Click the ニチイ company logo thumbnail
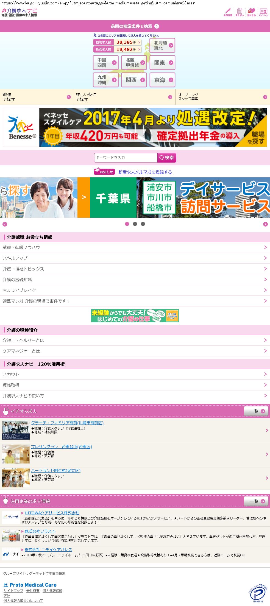270x606 pixels. [11, 554]
